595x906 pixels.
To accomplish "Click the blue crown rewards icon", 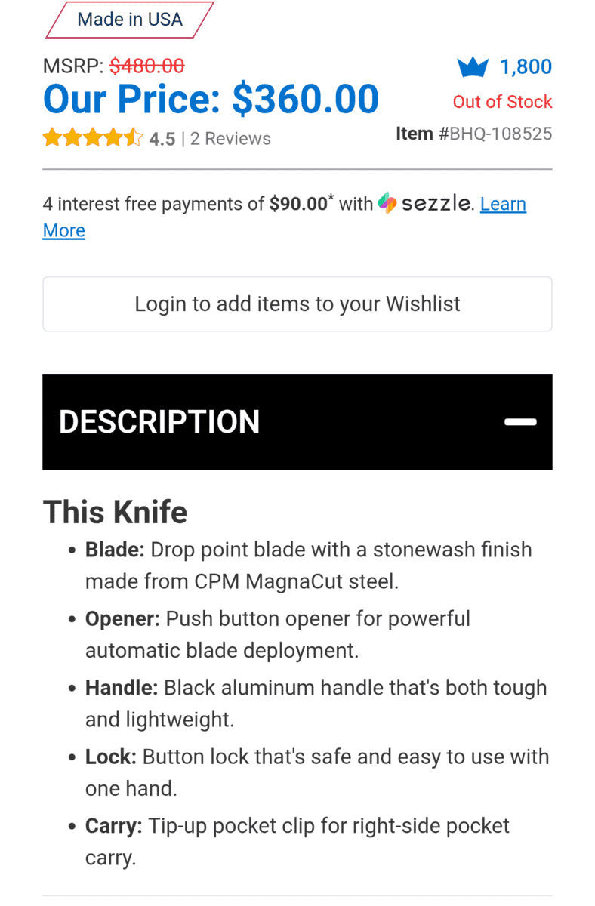I will pos(473,68).
